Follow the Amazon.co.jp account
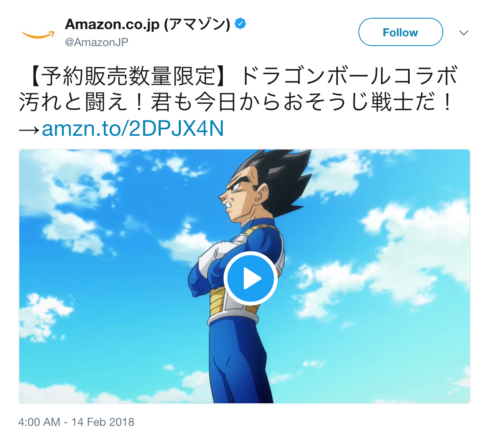This screenshot has width=486, height=438. tap(400, 32)
